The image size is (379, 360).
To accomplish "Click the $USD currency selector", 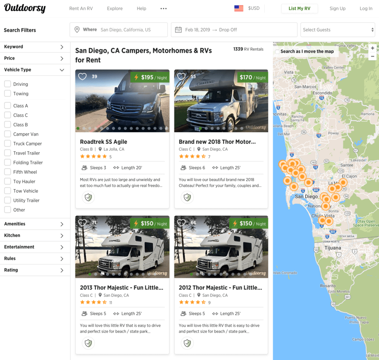I will pos(254,8).
